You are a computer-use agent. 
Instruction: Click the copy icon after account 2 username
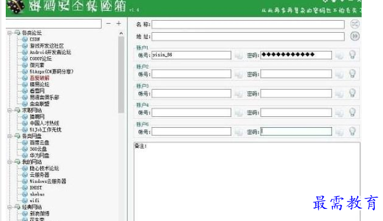(x=238, y=74)
